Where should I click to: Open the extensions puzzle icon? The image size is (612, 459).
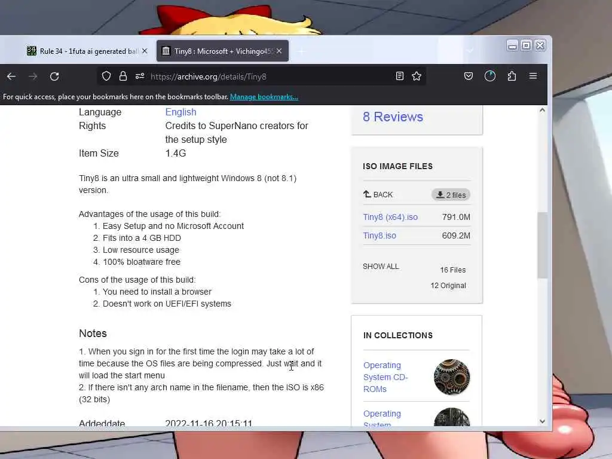[x=512, y=76]
